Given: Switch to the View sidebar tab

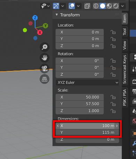Looking at the screenshot, I should pyautogui.click(x=125, y=45).
